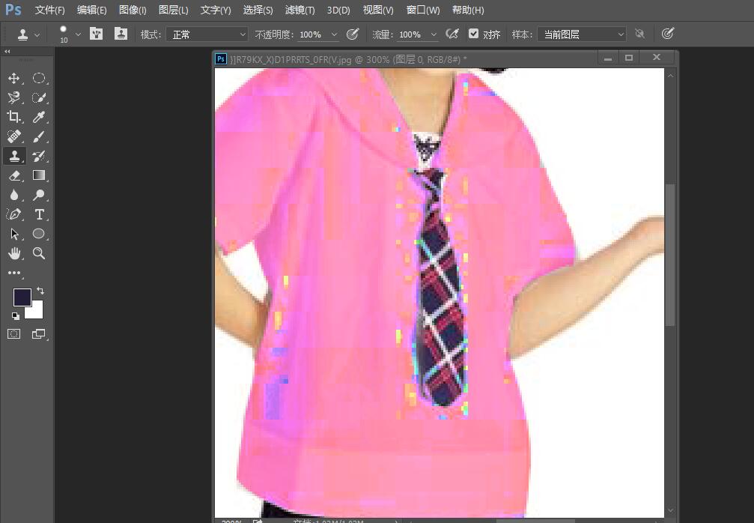Swap foreground and background colors
Viewport: 754px width, 523px height.
pyautogui.click(x=40, y=291)
